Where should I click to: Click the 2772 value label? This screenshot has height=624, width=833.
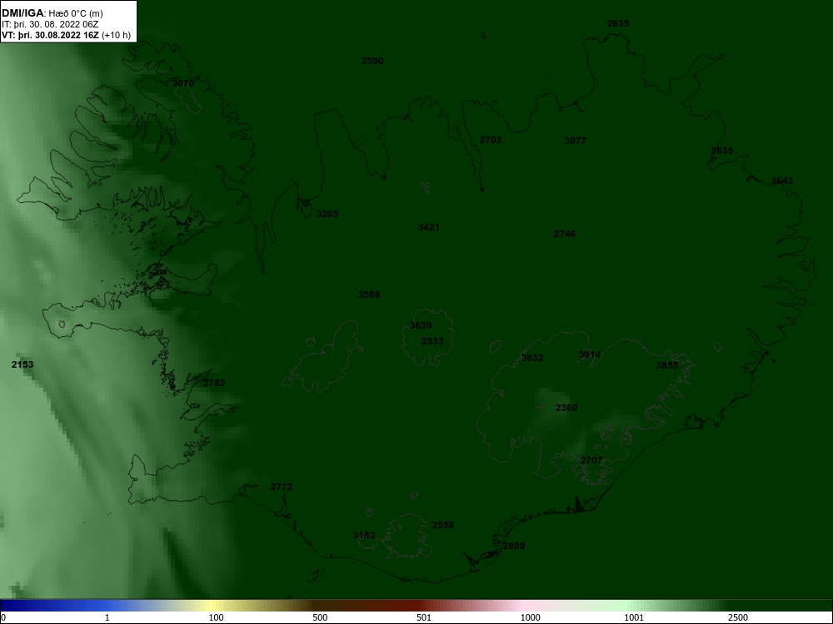click(282, 487)
